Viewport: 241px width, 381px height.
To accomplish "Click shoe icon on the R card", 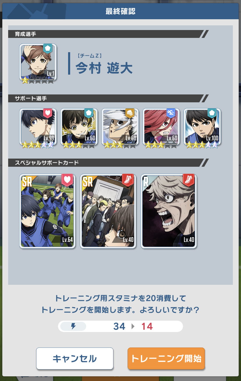I will coord(189,180).
